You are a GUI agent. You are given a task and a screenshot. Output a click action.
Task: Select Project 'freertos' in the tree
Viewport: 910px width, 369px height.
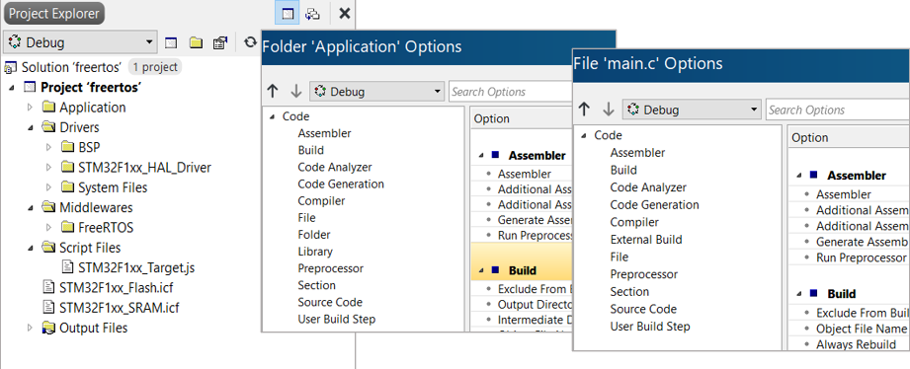click(x=91, y=88)
